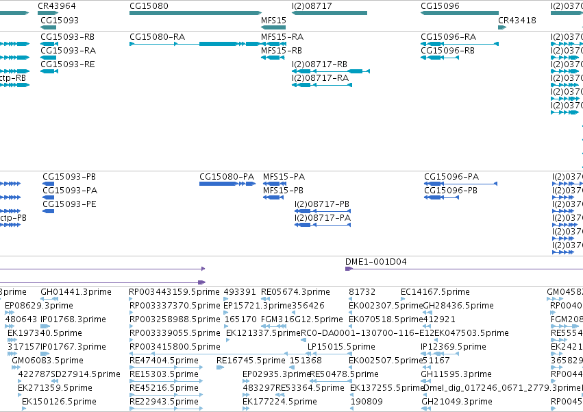This screenshot has width=583, height=412.
Task: Select the CG15093 gene label
Action: 60,20
